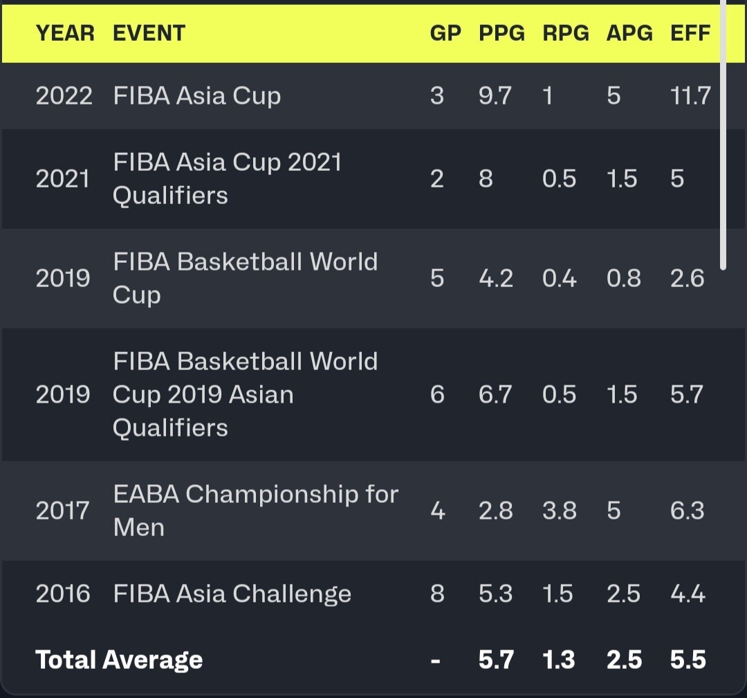Open the 2022 FIBA Asia Cup event
The image size is (747, 698).
coord(197,95)
